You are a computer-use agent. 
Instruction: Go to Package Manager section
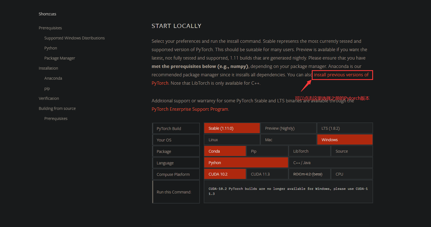pyautogui.click(x=60, y=58)
